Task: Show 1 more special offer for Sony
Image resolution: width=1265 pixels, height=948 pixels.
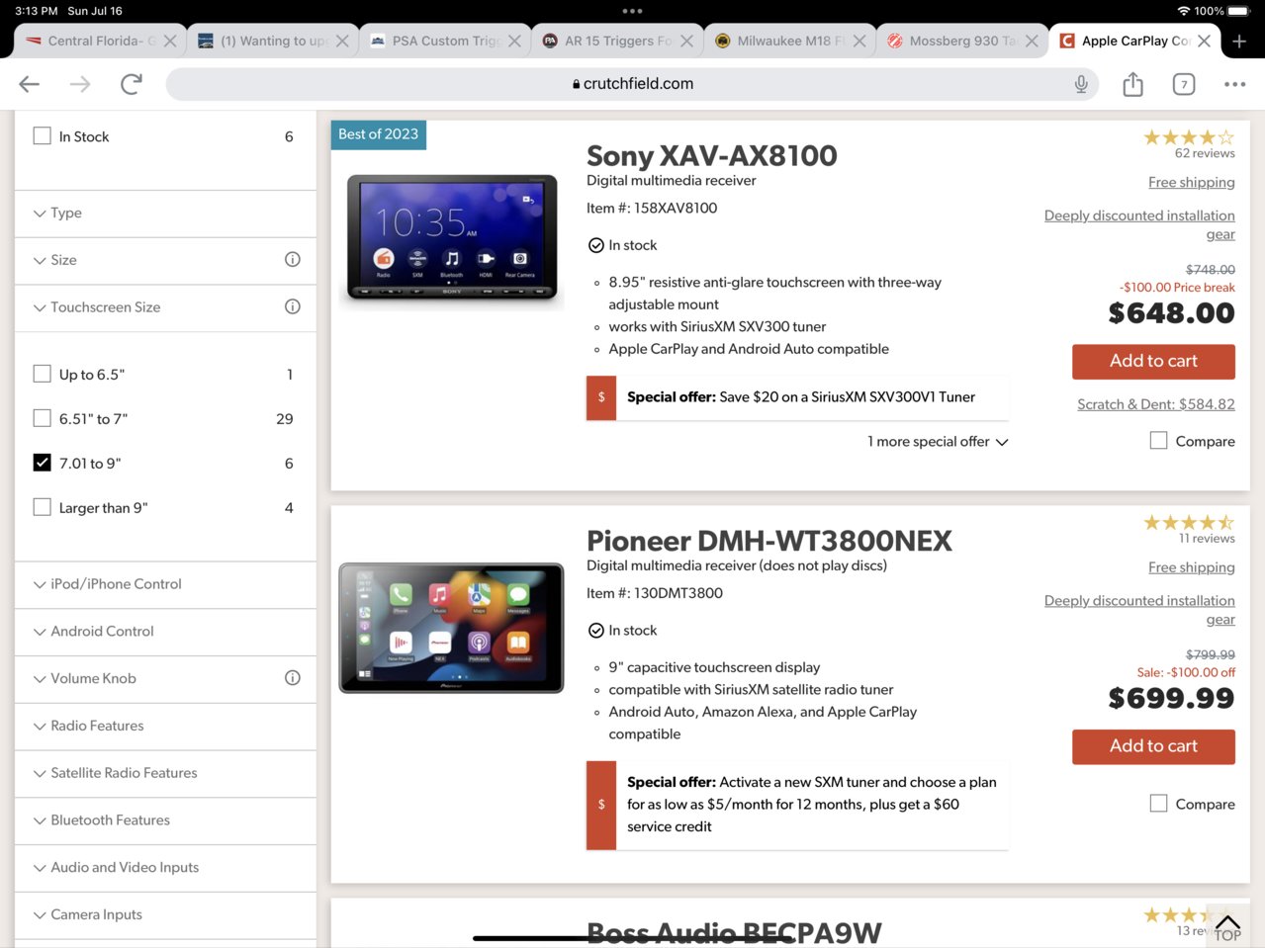Action: (x=938, y=442)
